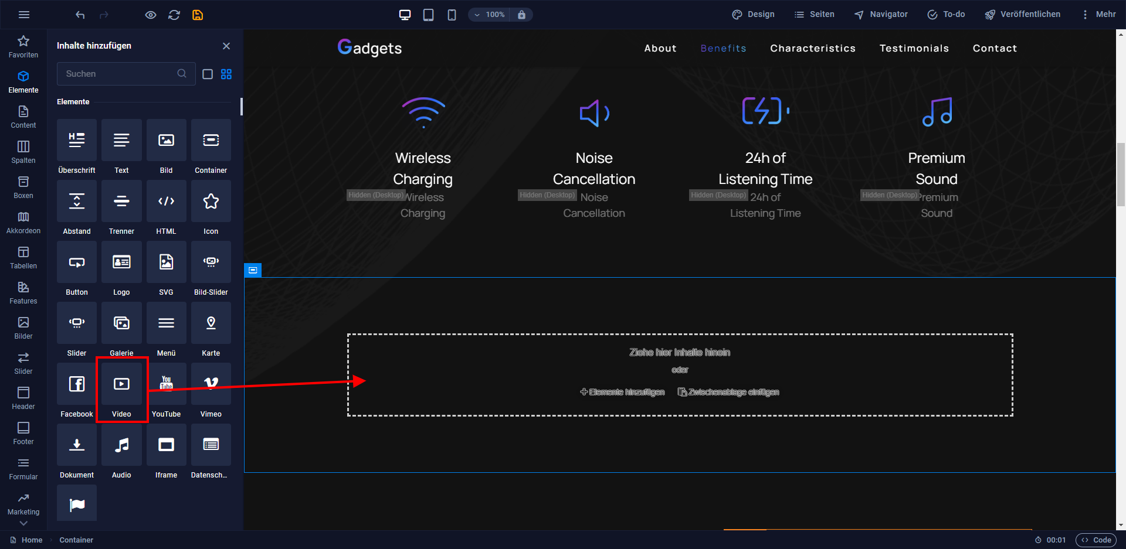Toggle the zoom lock icon
Image resolution: width=1126 pixels, height=549 pixels.
point(521,15)
